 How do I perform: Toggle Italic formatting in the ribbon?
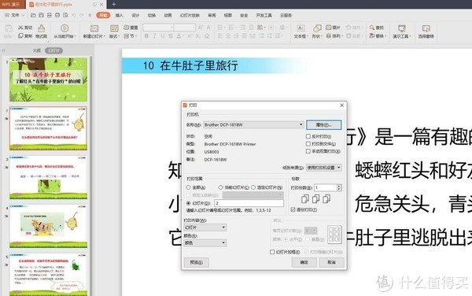coord(154,36)
